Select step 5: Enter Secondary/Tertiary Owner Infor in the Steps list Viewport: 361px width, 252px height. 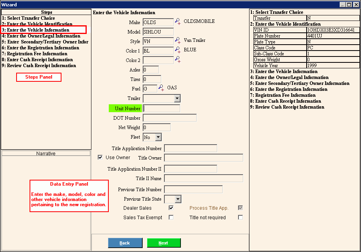pos(45,42)
